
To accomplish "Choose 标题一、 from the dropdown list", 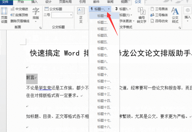I will tap(104, 16).
